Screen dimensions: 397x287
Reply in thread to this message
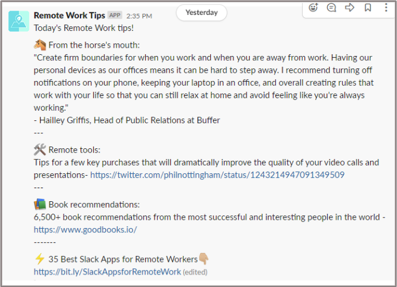point(332,8)
